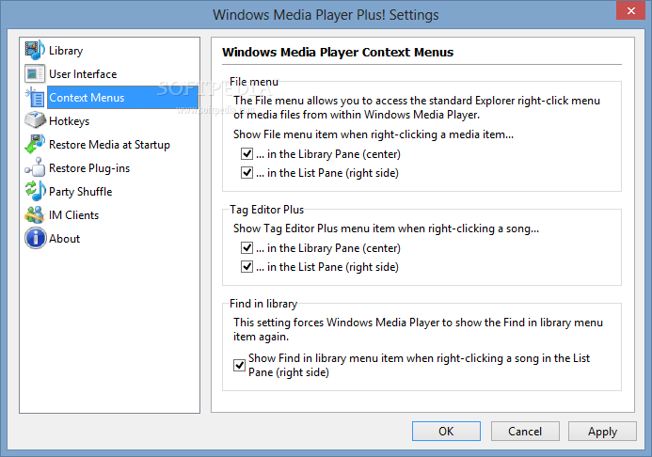
Task: Select the About label
Action: (64, 239)
